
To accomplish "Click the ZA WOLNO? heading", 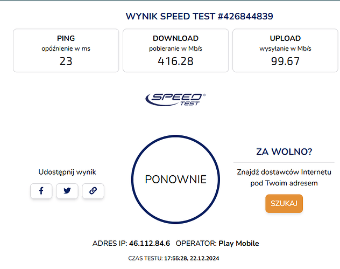I will (285, 151).
